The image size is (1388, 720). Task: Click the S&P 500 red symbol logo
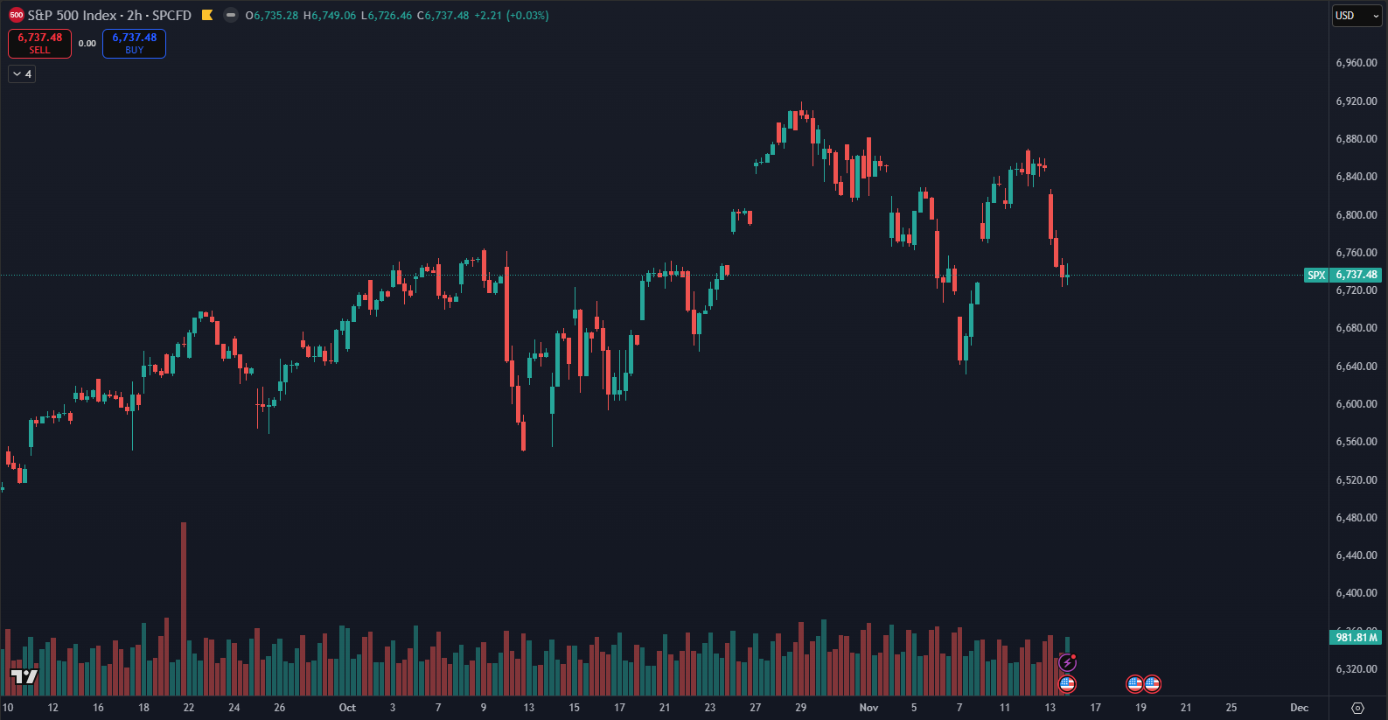pos(16,15)
